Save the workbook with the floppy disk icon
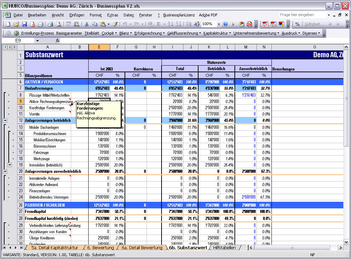The image size is (351, 259). (x=24, y=24)
